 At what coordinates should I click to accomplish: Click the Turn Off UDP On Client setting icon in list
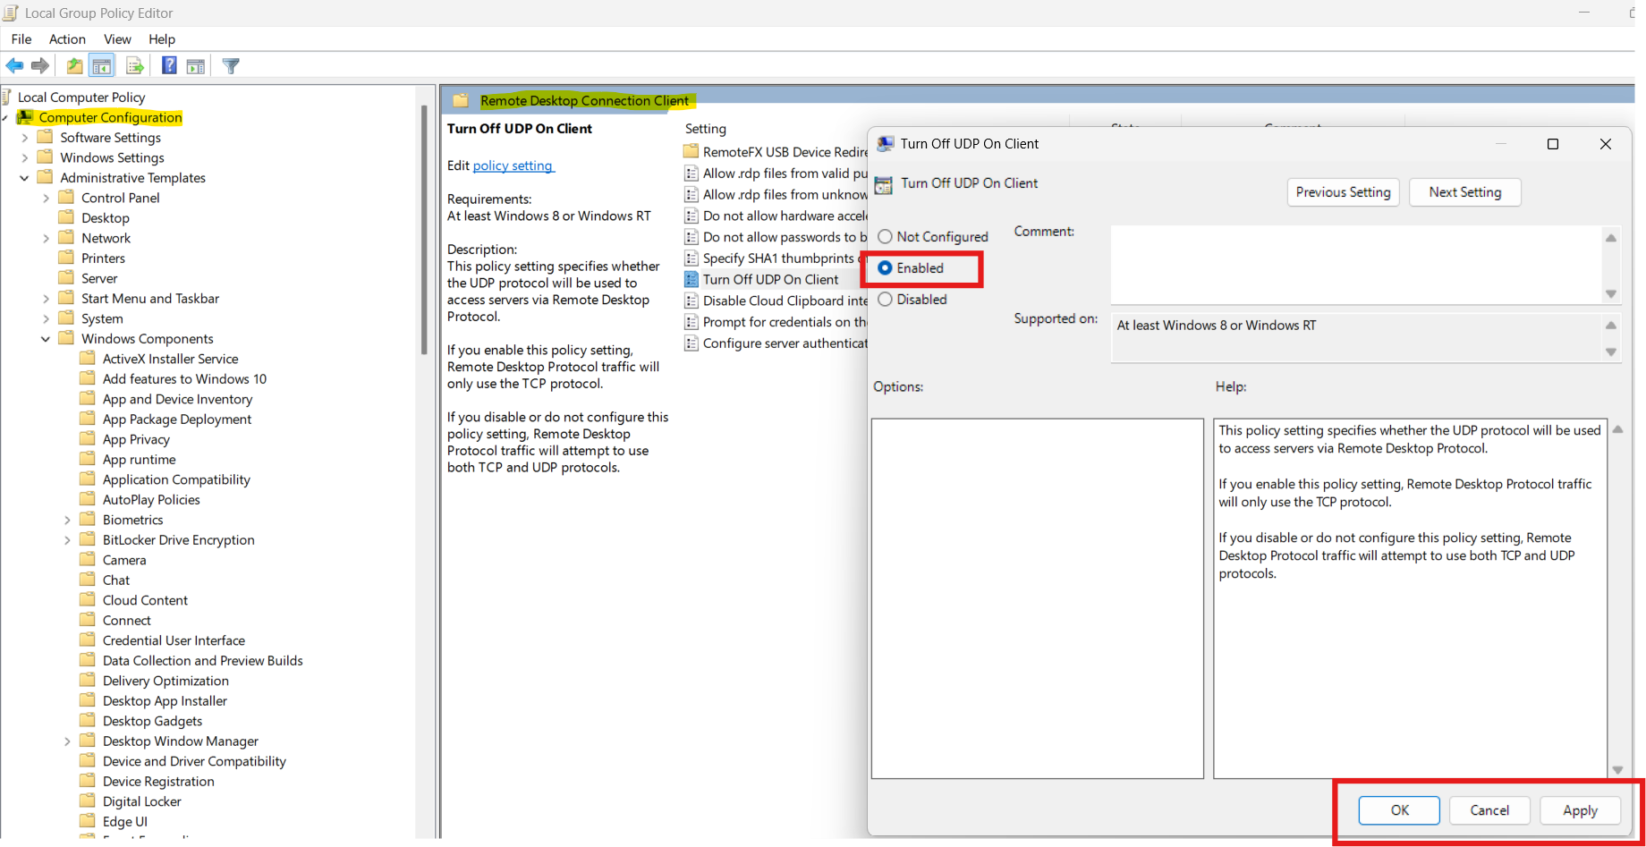click(x=691, y=279)
